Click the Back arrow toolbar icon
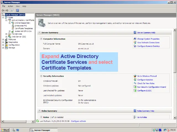Image resolution: width=177 pixels, height=132 pixels. point(3,10)
